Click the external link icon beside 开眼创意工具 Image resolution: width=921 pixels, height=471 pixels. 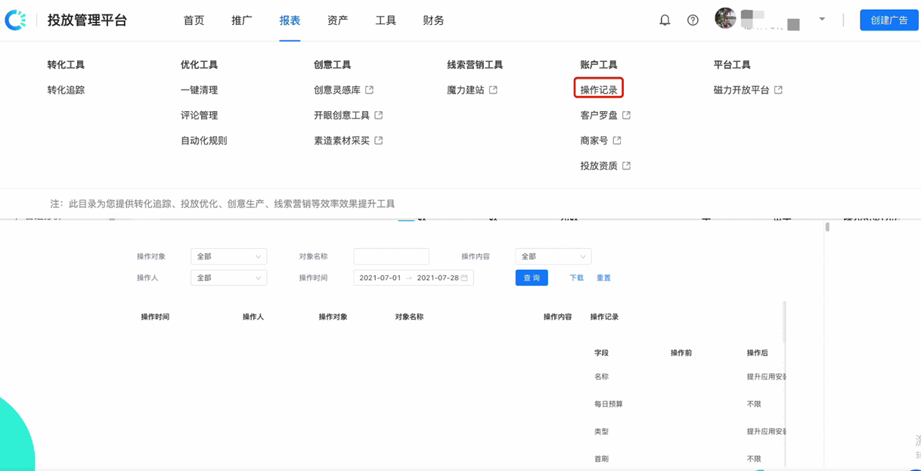click(x=380, y=115)
